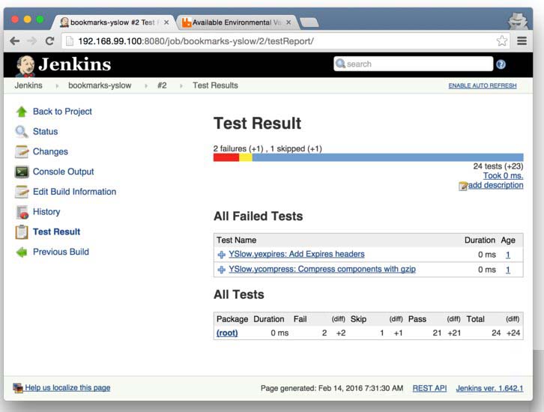This screenshot has height=412, width=544.
Task: Open Edit Build Information link
Action: pos(75,192)
